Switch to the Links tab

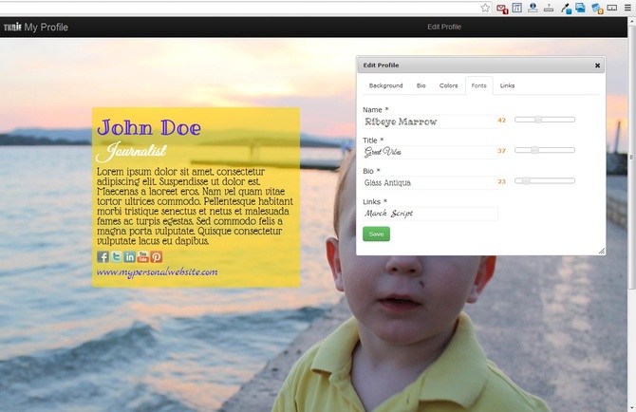tap(507, 85)
